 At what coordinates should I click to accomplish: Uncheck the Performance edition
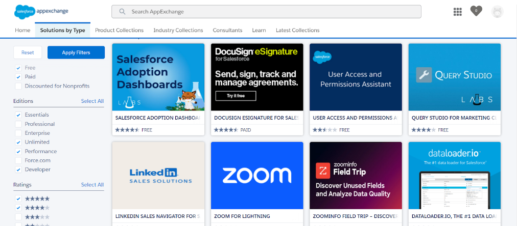18,152
